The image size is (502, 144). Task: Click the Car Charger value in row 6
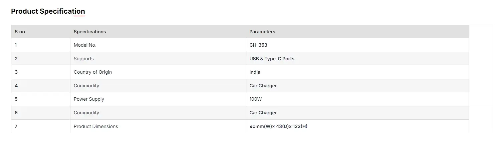coord(263,113)
